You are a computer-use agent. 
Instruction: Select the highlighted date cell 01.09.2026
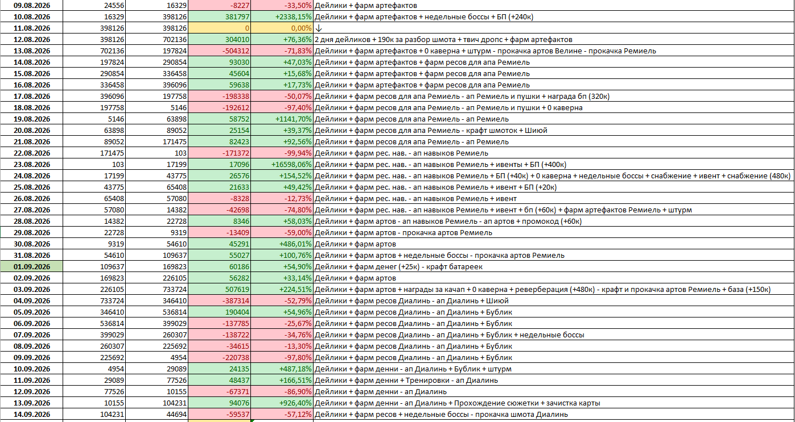pos(31,267)
